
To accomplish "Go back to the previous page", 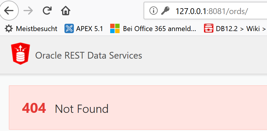I will click(x=9, y=11).
